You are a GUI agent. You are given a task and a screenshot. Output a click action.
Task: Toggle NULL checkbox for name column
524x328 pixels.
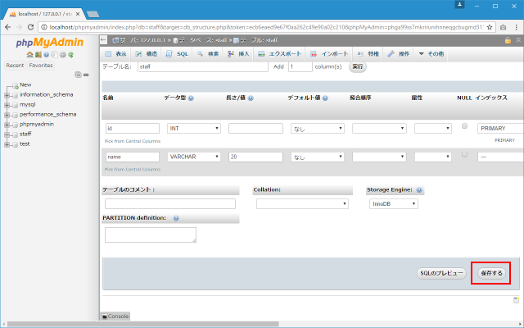click(464, 154)
